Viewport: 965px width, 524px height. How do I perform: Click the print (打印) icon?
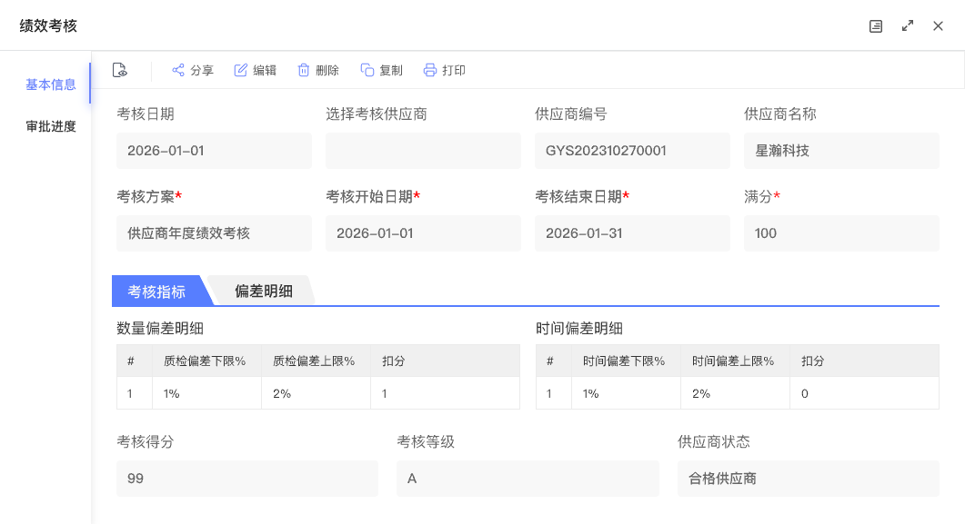coord(428,69)
